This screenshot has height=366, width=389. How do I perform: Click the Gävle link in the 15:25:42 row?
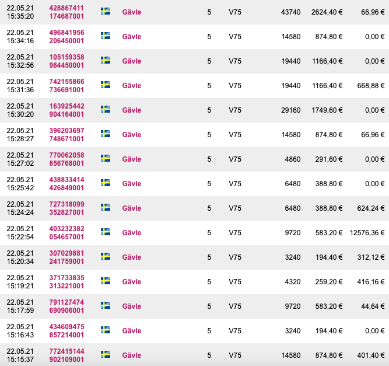(x=131, y=183)
